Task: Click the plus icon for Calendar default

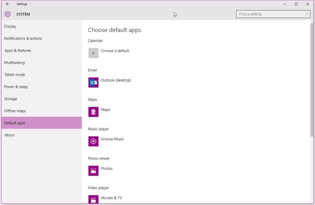Action: 93,53
